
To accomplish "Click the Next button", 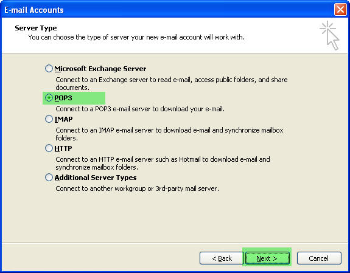I will click(267, 258).
